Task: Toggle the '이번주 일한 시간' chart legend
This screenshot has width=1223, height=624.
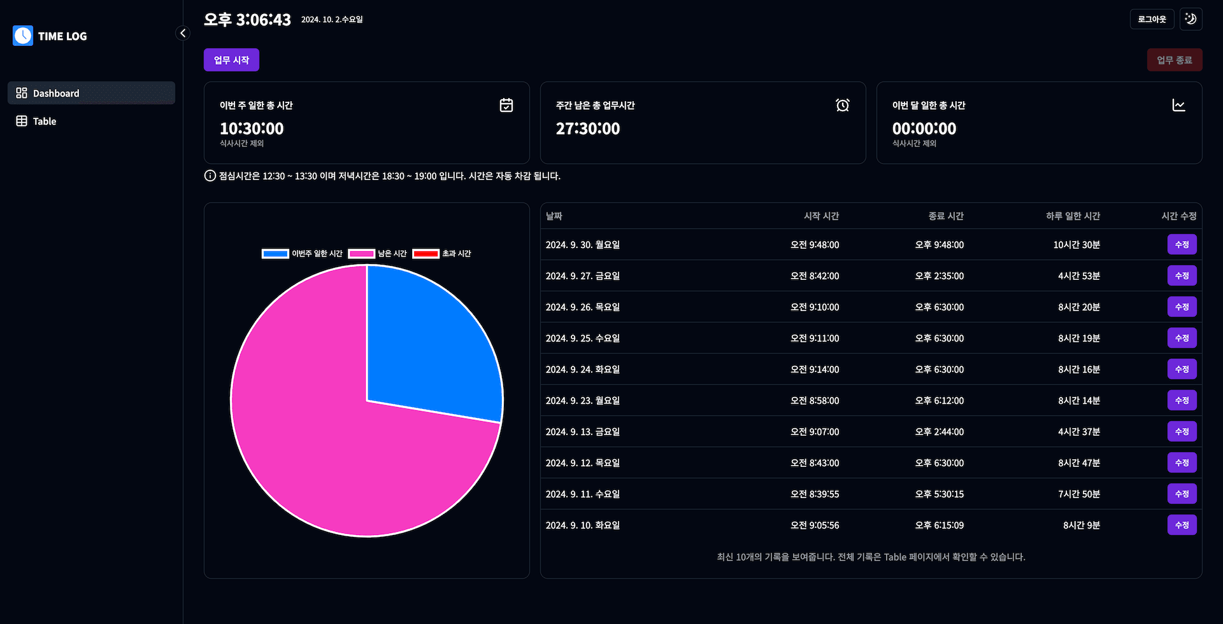Action: pos(301,253)
